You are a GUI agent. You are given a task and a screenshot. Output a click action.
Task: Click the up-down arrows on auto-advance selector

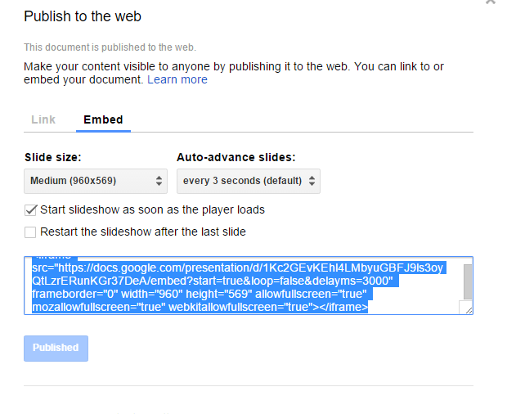(x=312, y=181)
